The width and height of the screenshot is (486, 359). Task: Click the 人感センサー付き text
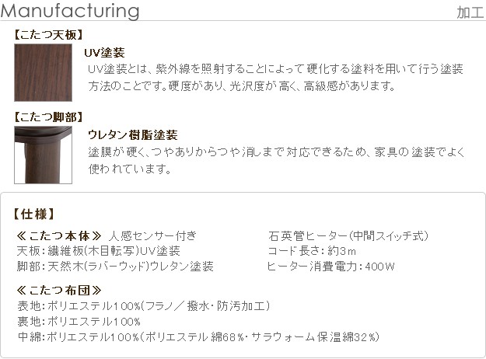coord(153,235)
